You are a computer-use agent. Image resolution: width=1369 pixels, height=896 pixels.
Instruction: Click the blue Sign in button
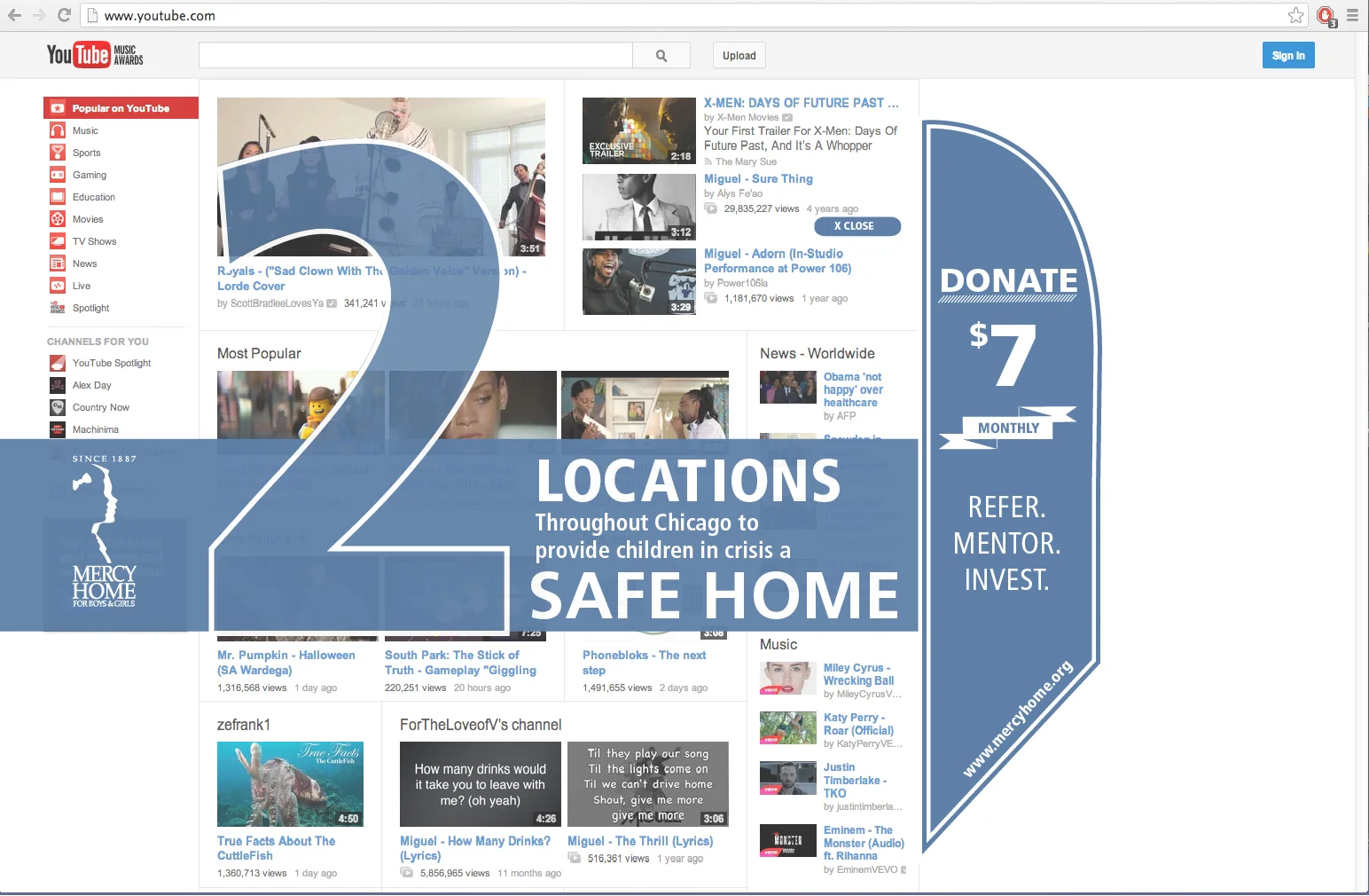(x=1288, y=55)
